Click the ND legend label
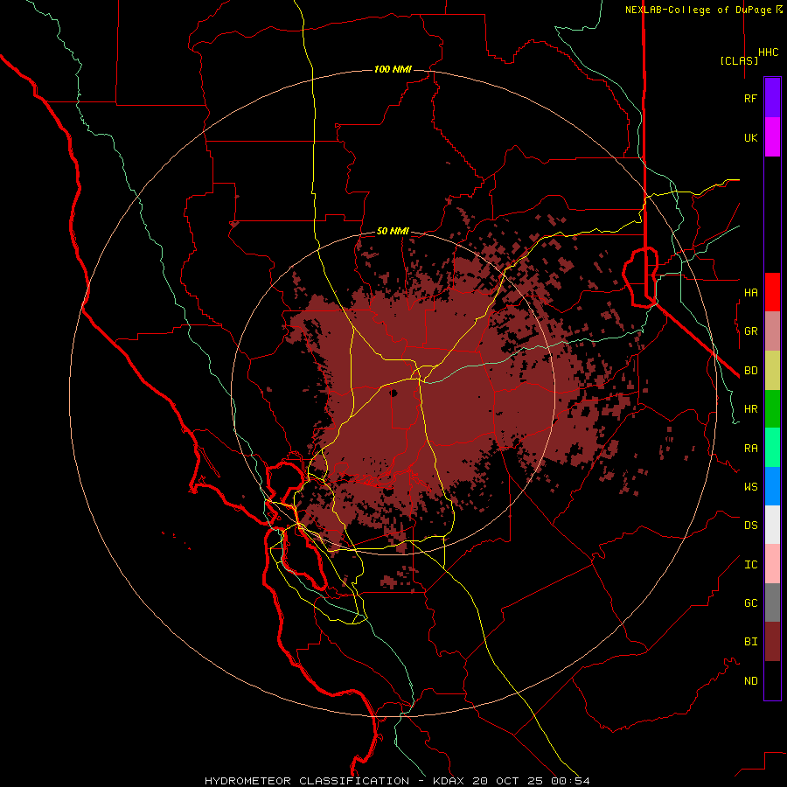787x787 pixels. pos(750,680)
